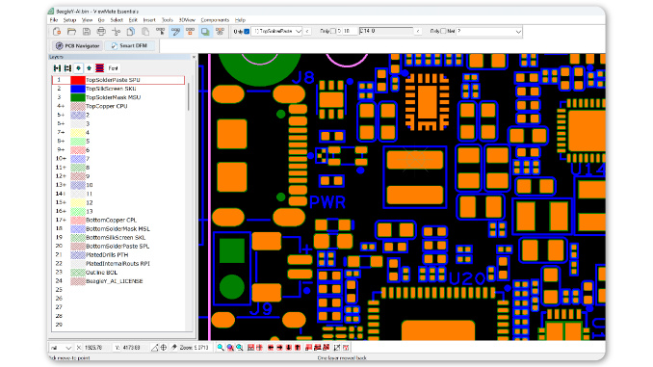
Task: Open the Components menu
Action: (215, 20)
